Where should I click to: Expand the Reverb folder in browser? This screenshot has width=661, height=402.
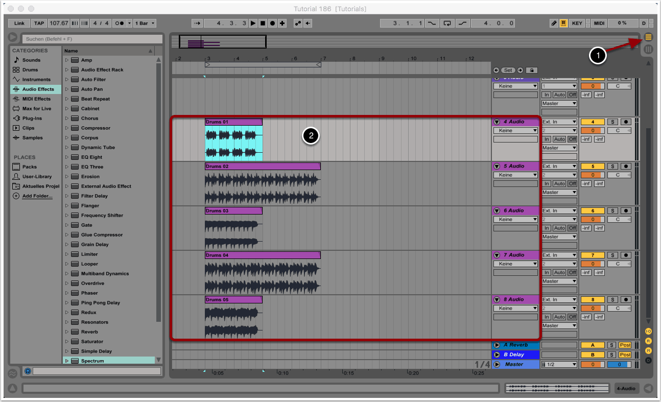tap(67, 332)
